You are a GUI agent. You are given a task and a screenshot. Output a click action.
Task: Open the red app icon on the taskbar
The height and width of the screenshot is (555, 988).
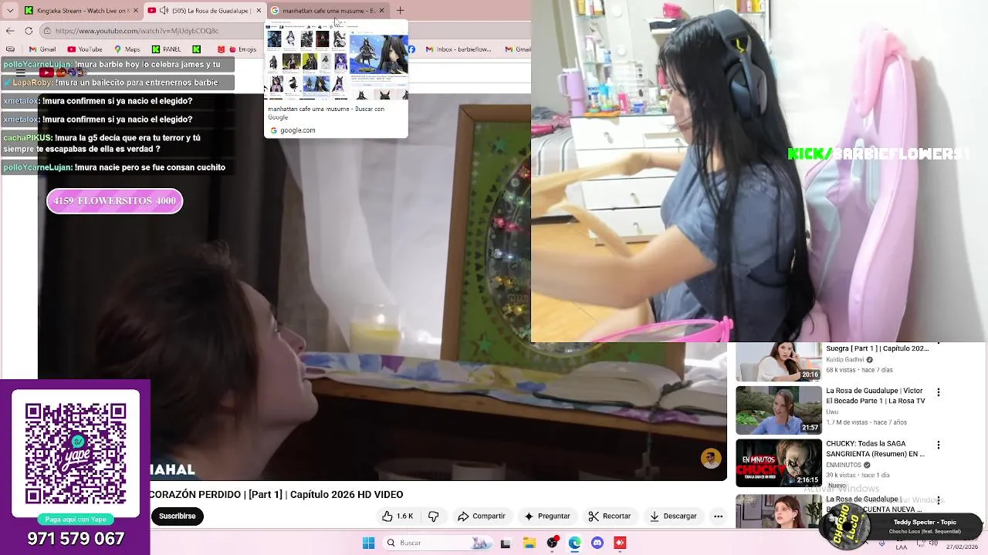point(619,543)
